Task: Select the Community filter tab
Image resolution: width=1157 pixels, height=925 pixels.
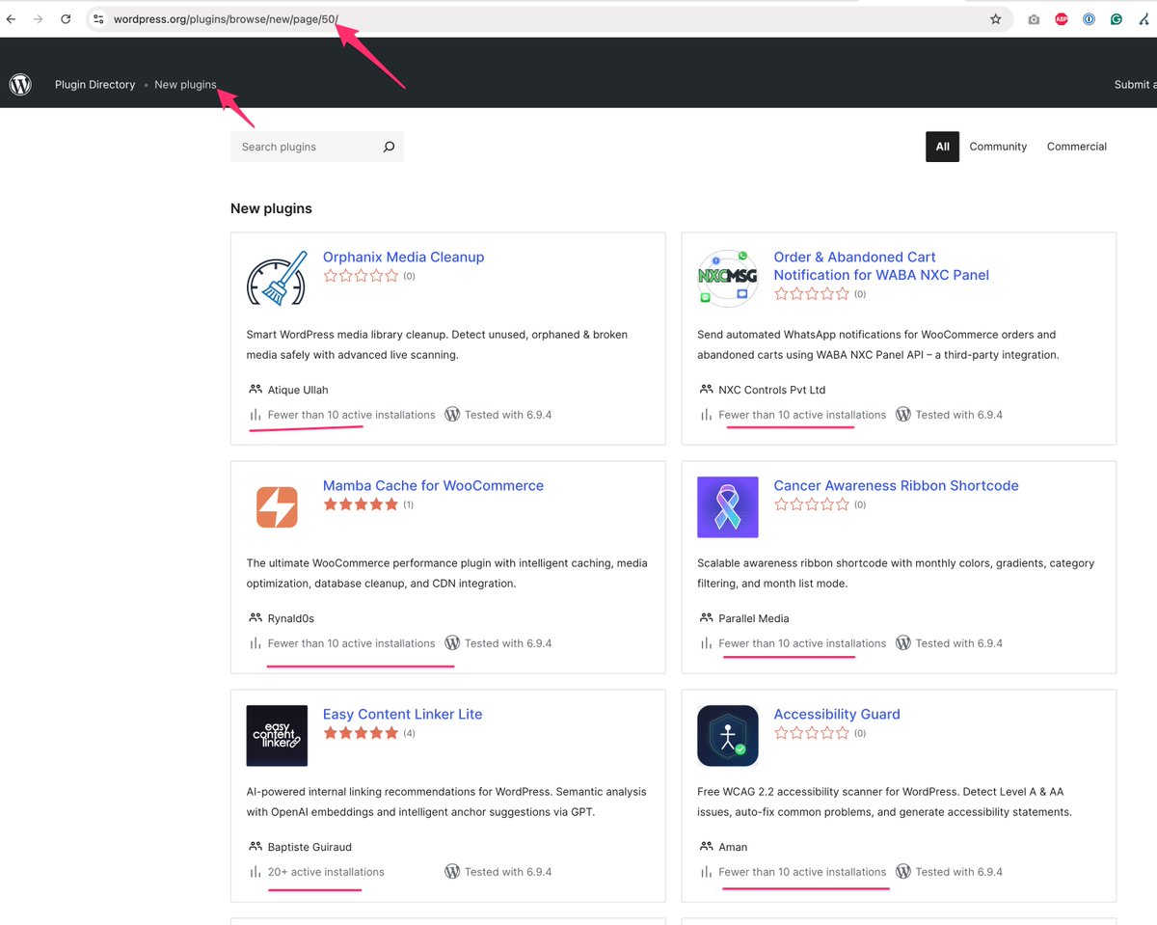Action: [x=998, y=147]
